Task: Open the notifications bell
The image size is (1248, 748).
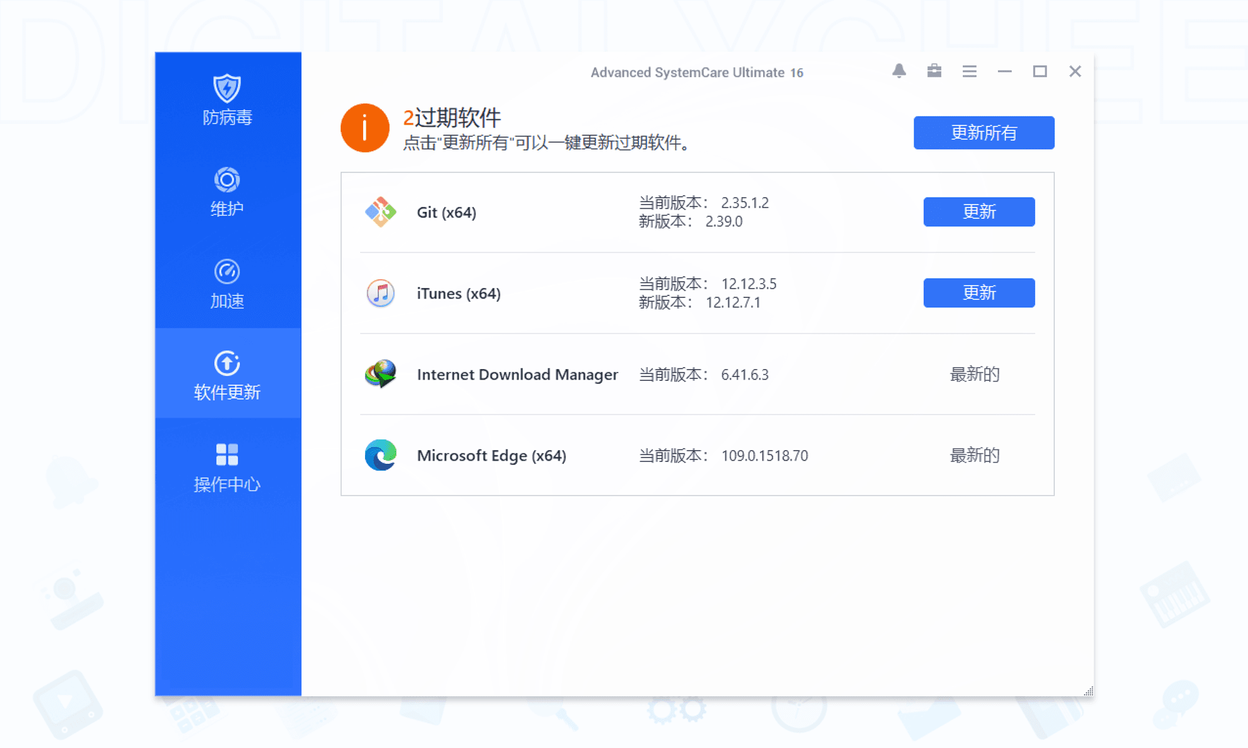Action: [899, 71]
